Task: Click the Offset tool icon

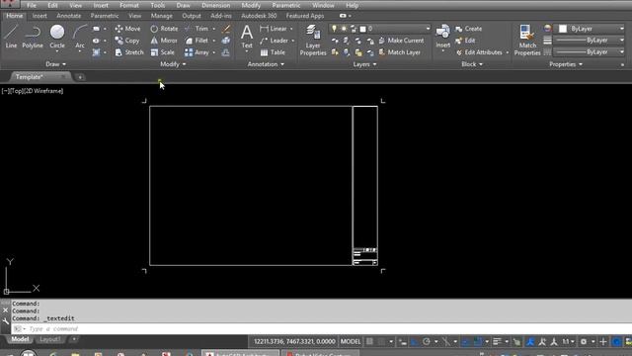Action: coord(226,52)
